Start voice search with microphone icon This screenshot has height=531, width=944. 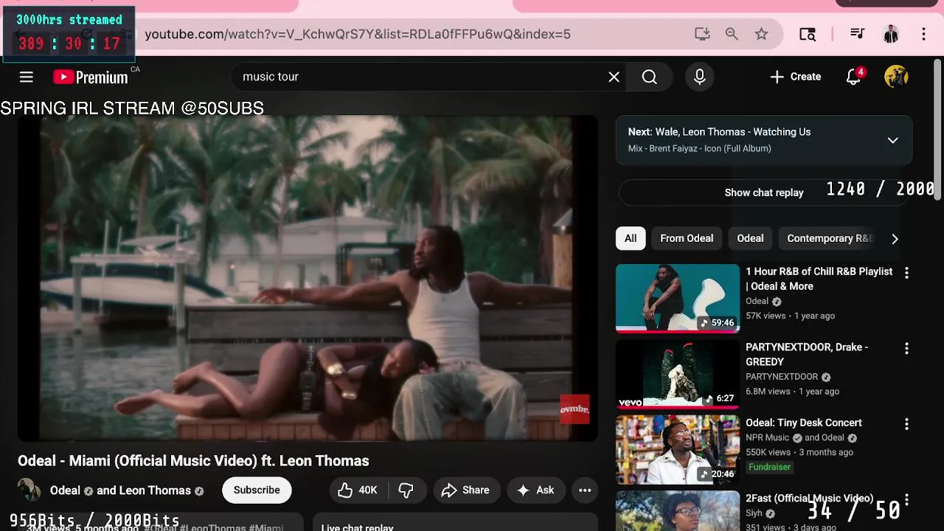click(x=700, y=77)
